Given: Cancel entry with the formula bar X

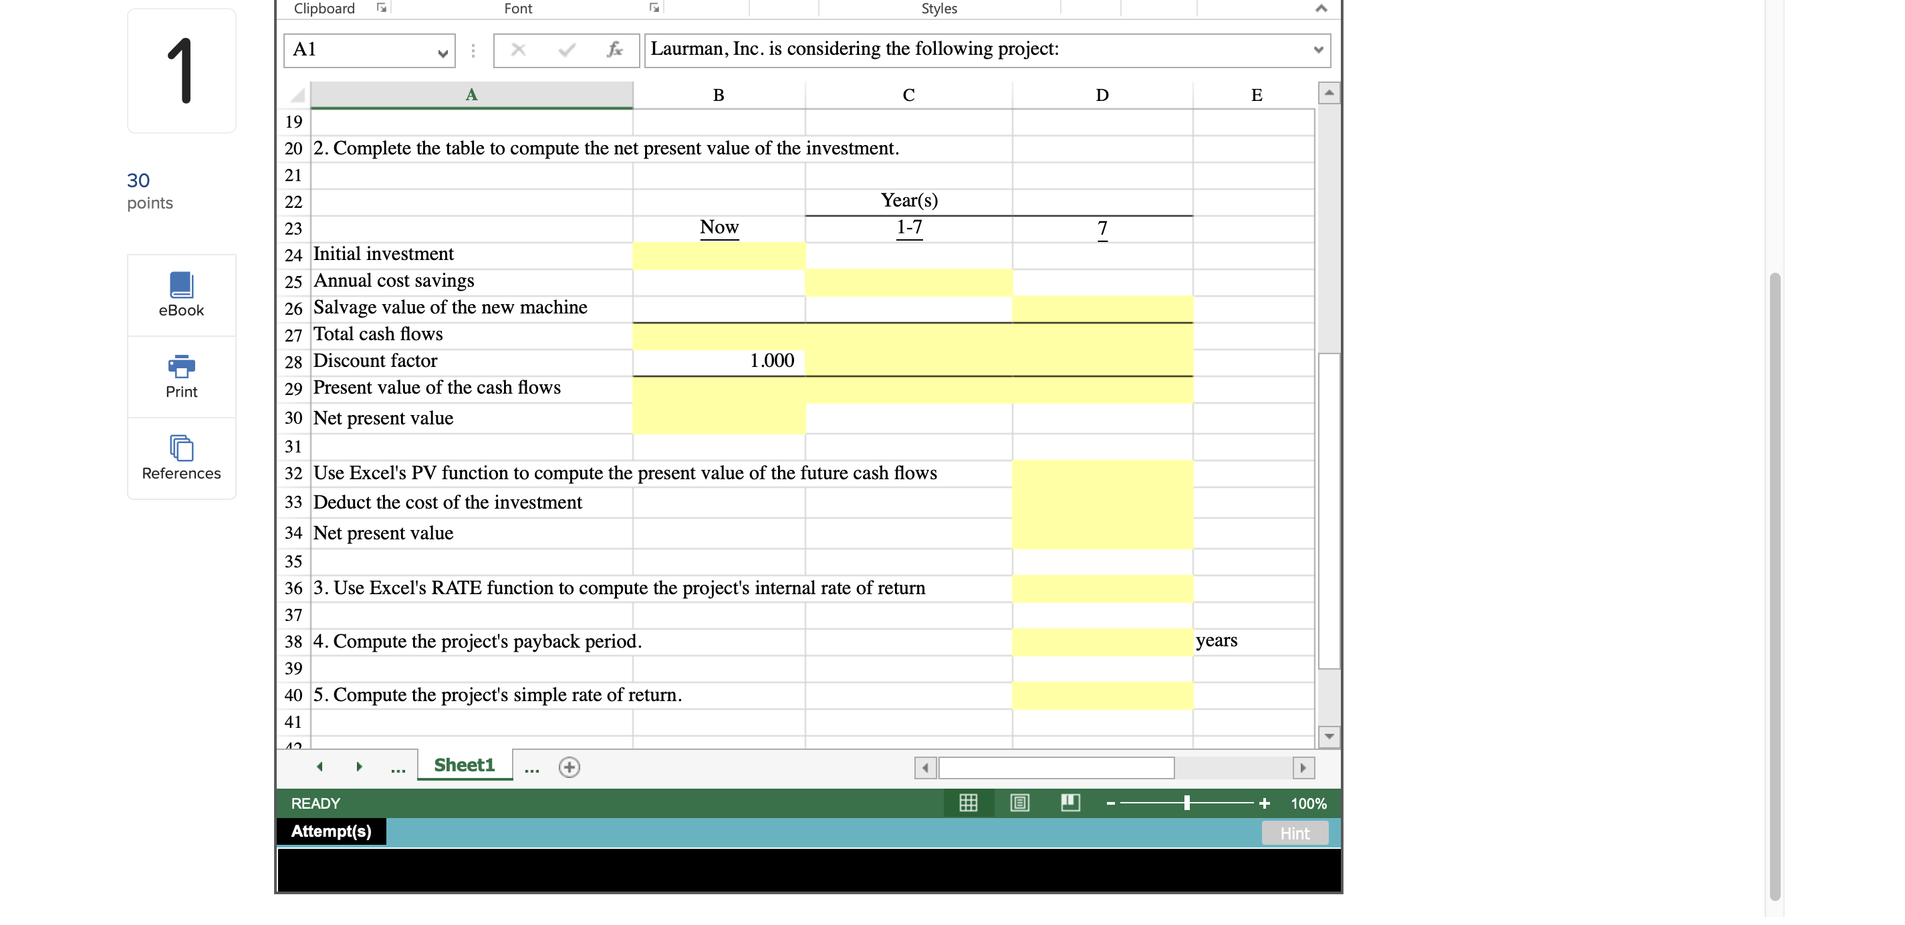Looking at the screenshot, I should click(x=519, y=49).
